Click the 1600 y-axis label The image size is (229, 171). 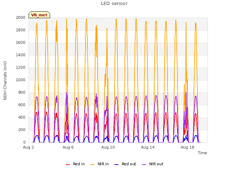(21, 43)
